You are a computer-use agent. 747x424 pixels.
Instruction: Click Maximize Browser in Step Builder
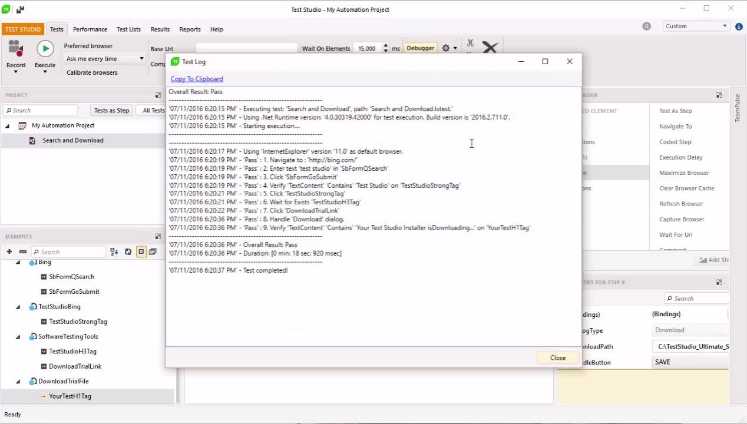[684, 173]
